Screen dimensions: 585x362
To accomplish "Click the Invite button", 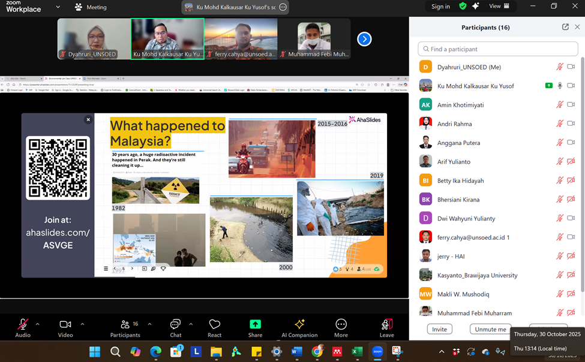I will [439, 329].
